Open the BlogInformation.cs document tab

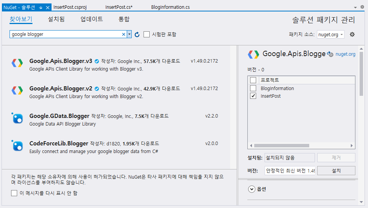[170, 7]
